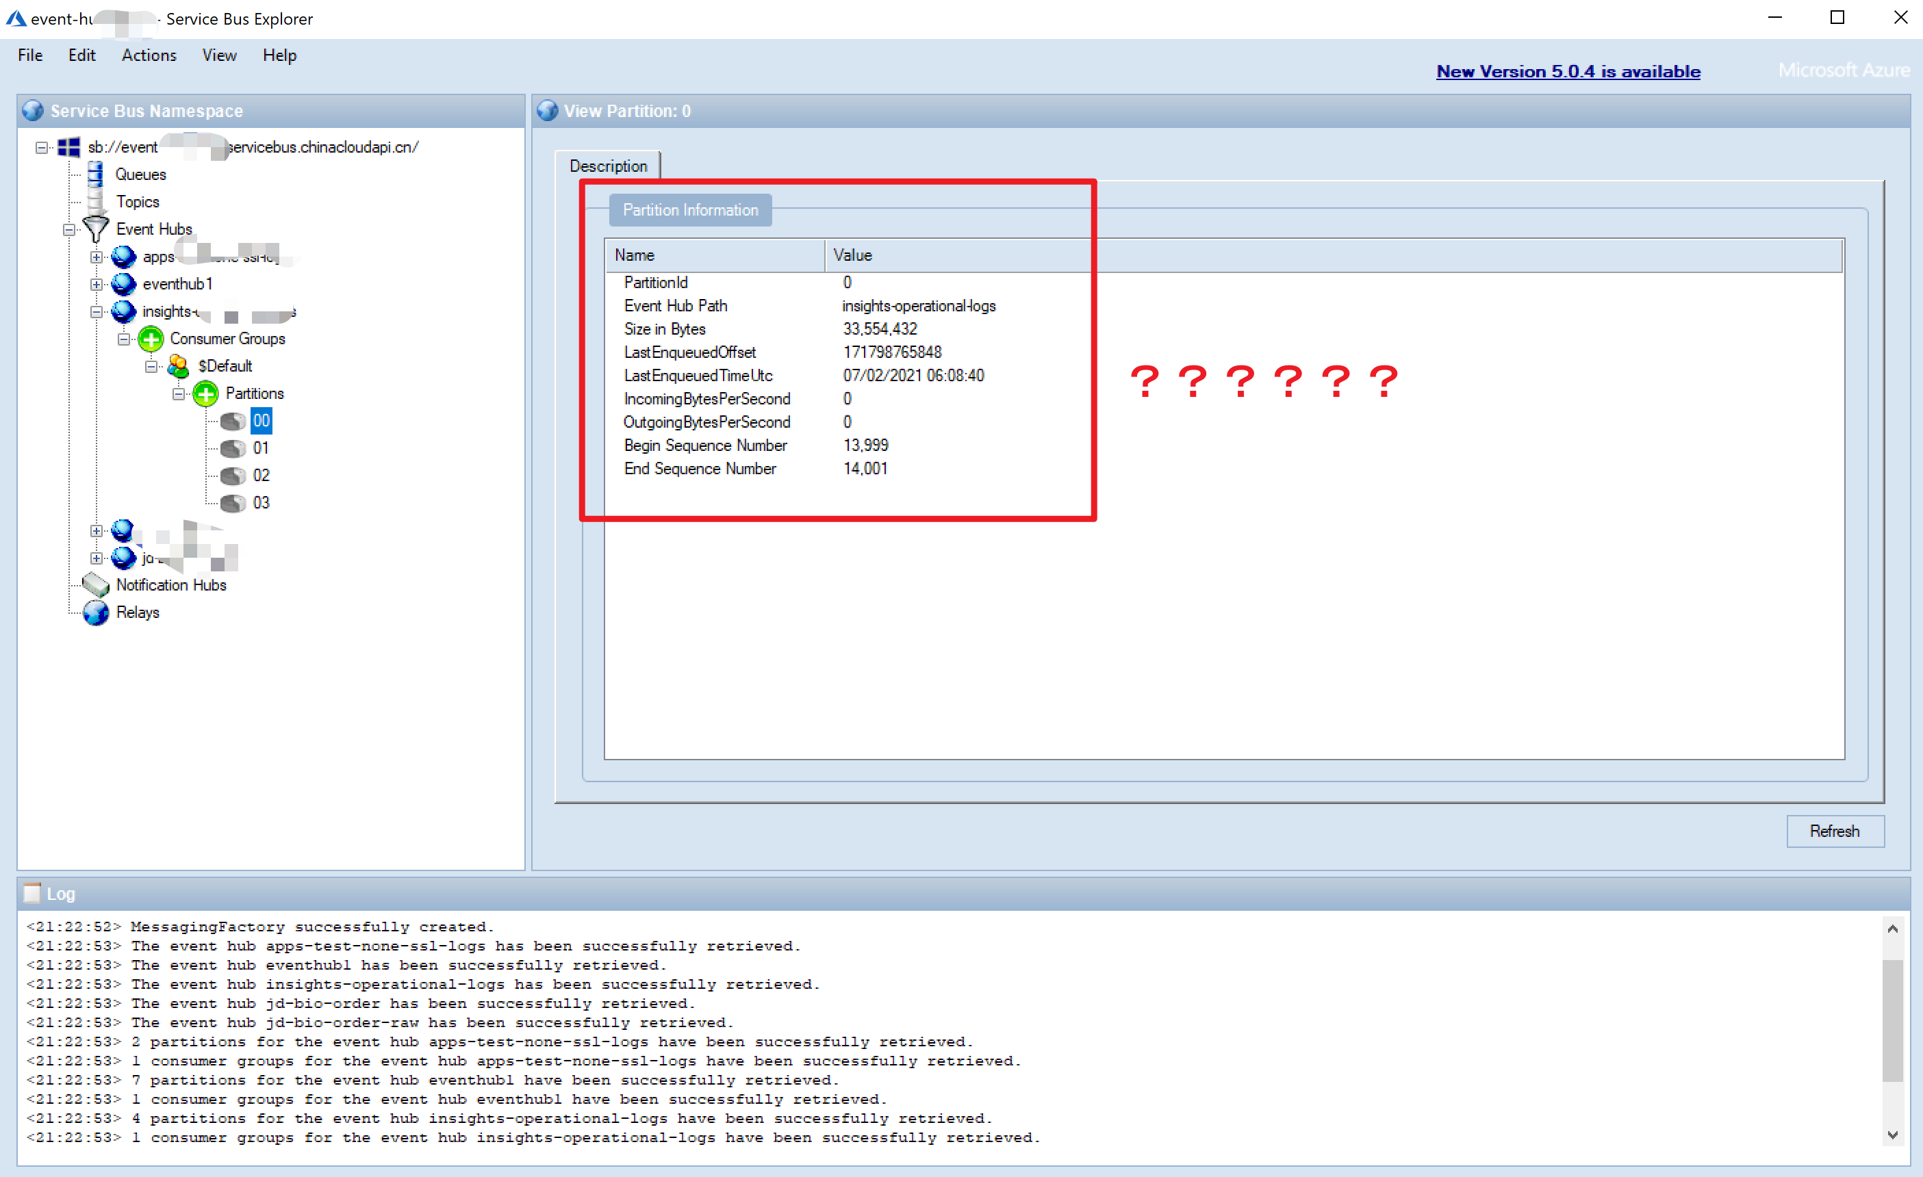
Task: Click the log scrollbar down arrow
Action: [1892, 1135]
